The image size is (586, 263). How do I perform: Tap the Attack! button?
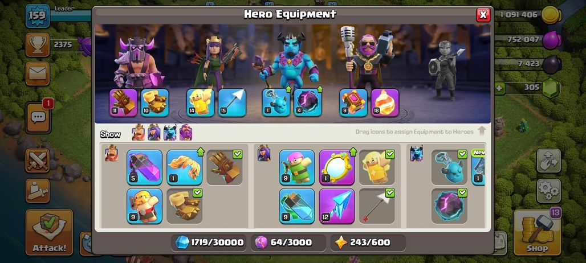click(50, 232)
